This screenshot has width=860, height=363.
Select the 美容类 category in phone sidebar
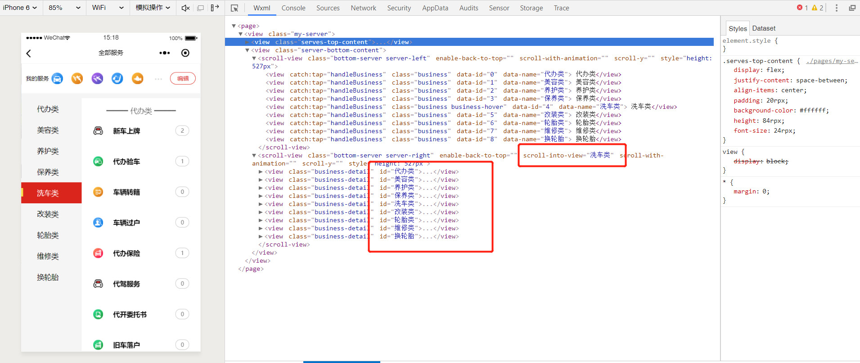point(48,130)
